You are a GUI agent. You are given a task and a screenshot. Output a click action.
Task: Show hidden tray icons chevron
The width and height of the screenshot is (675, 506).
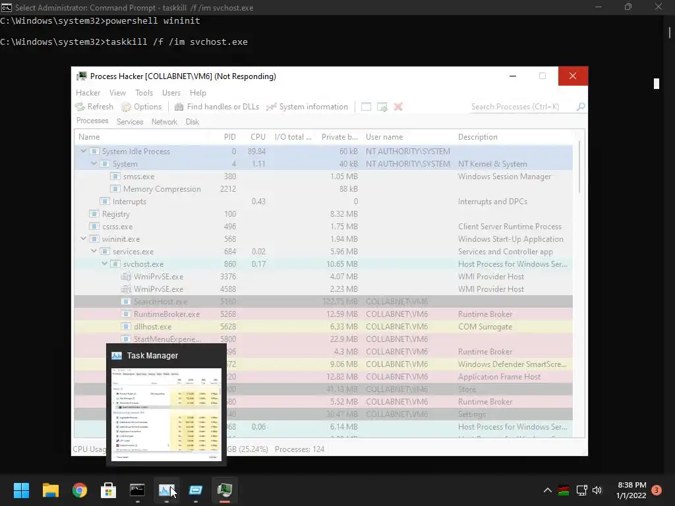[548, 490]
